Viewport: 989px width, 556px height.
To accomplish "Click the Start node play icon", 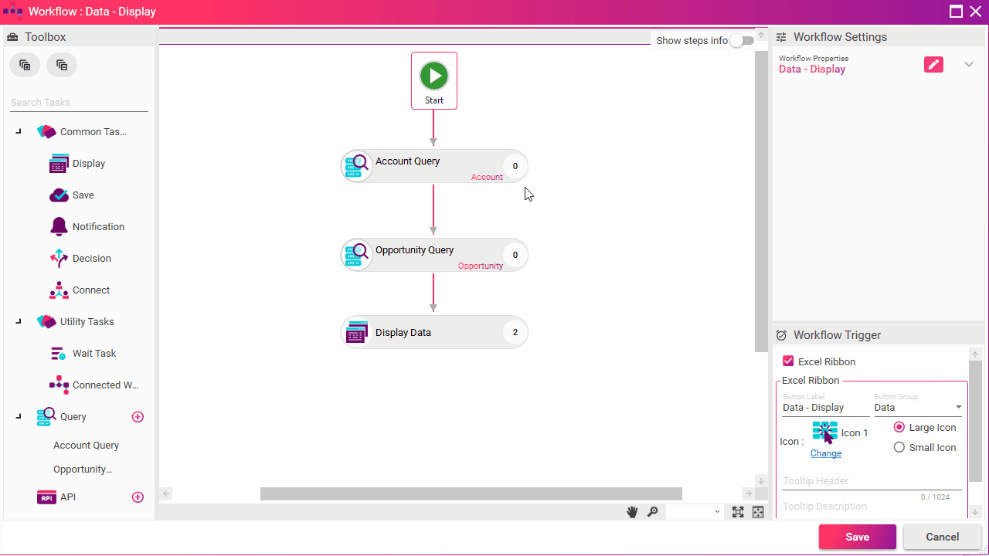I will 433,76.
